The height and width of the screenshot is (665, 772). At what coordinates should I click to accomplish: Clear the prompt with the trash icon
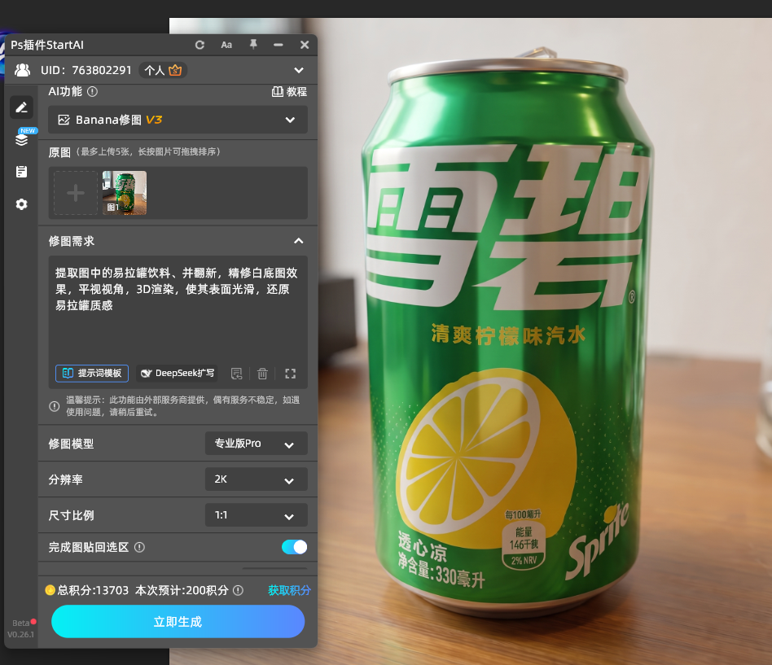coord(262,374)
